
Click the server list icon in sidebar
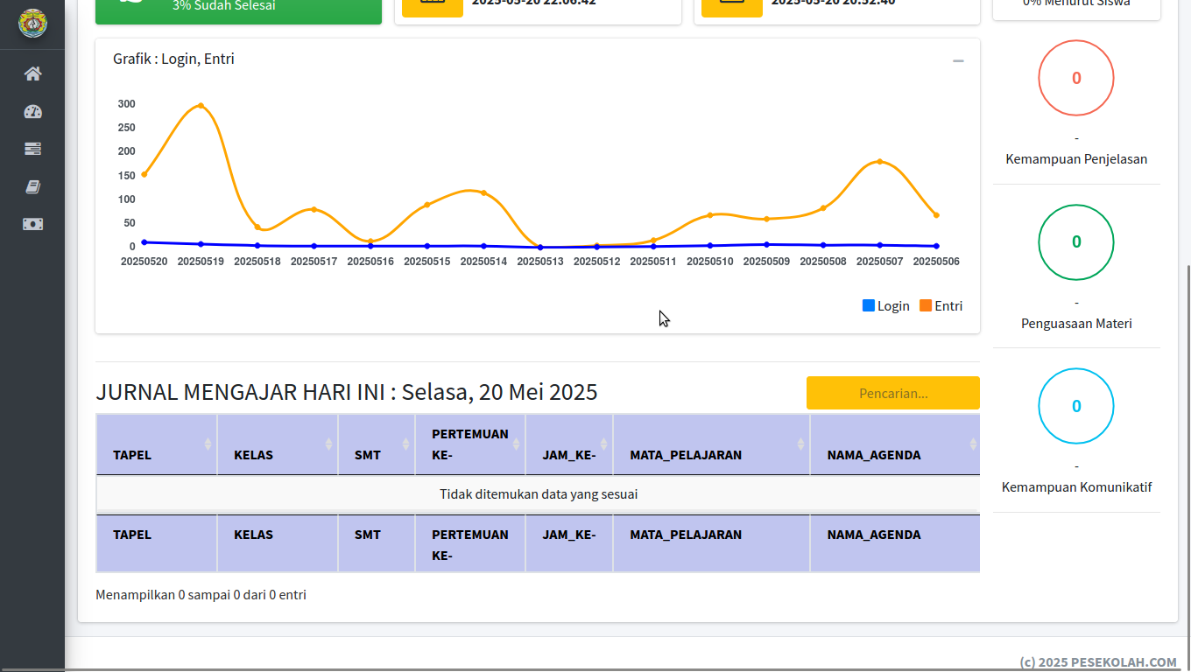[x=32, y=149]
